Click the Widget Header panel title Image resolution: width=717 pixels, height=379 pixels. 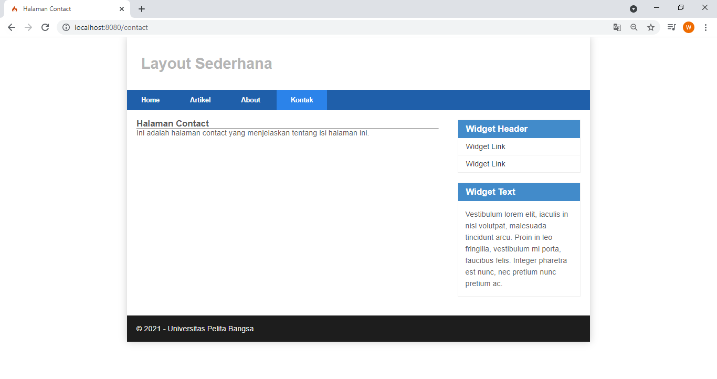pyautogui.click(x=496, y=129)
